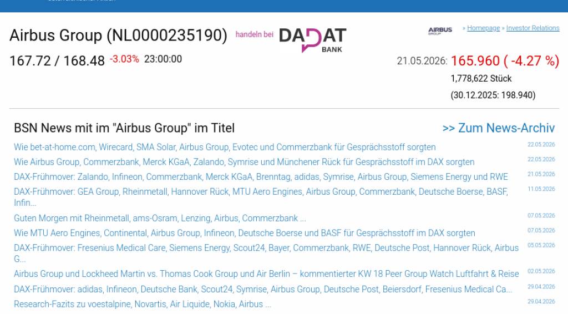Screen dimensions: 568x314
Task: Open DAX-Frühmover article starting with GEA Group
Action: point(261,196)
